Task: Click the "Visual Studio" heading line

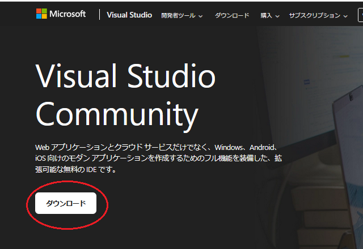Action: 125,76
